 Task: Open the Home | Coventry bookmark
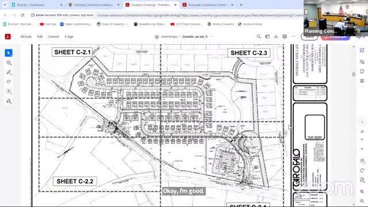tap(221, 24)
